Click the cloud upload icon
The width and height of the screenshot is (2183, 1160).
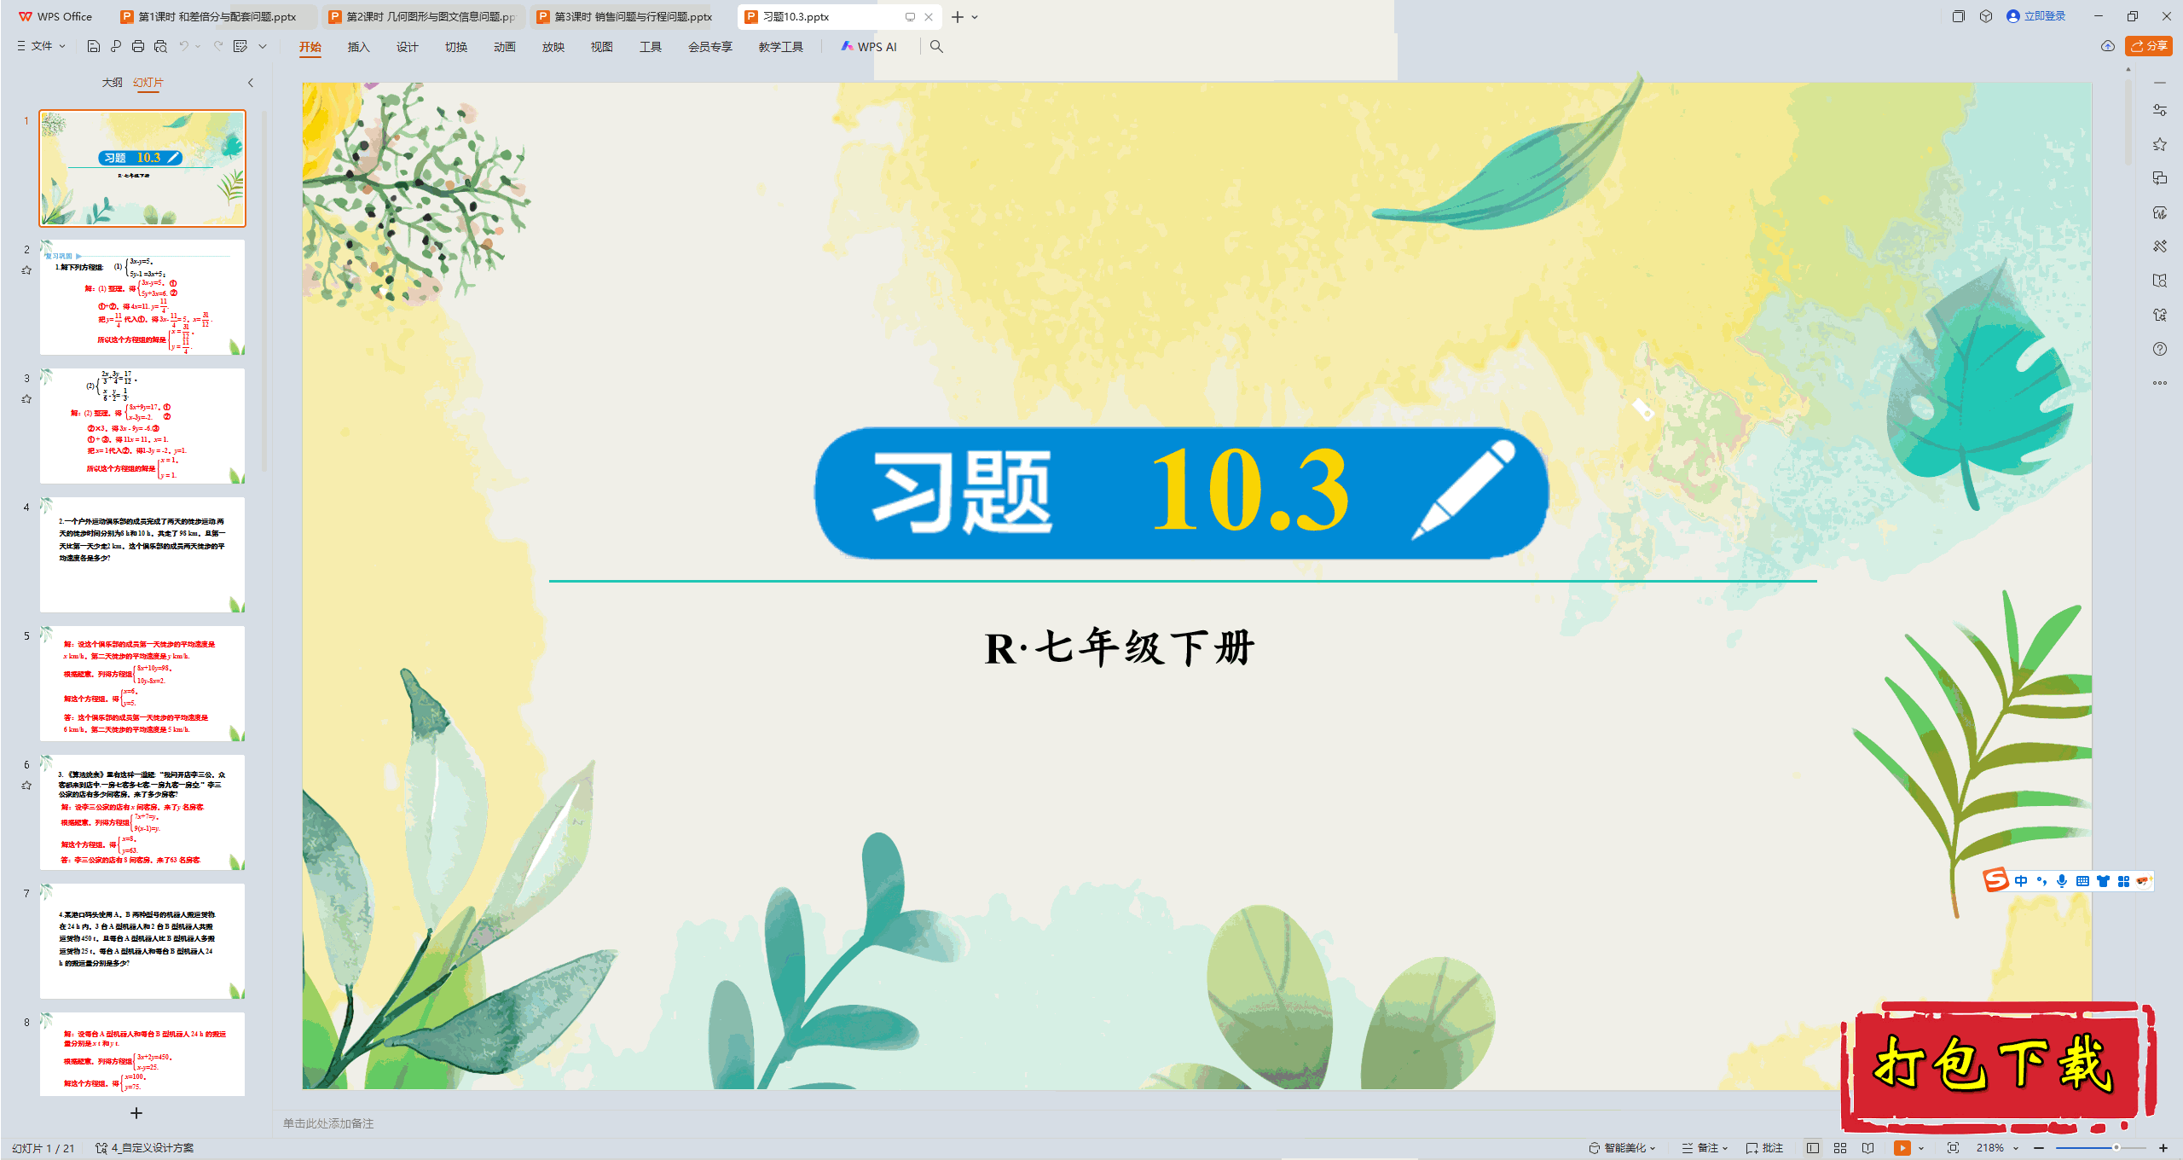[2108, 46]
